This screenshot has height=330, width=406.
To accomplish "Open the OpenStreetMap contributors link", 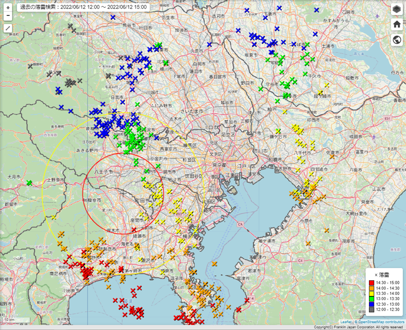I will (x=381, y=322).
